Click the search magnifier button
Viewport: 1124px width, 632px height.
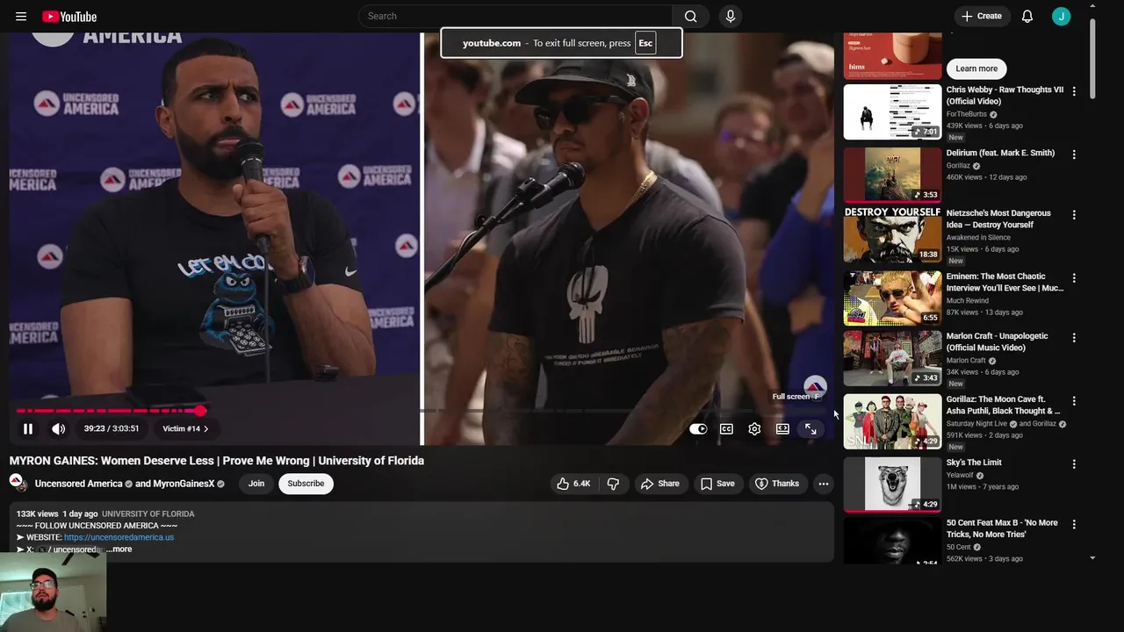[x=691, y=16]
